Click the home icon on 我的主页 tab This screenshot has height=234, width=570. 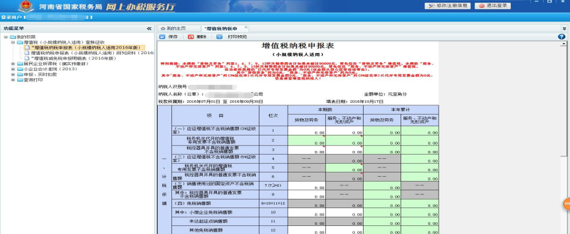point(163,28)
